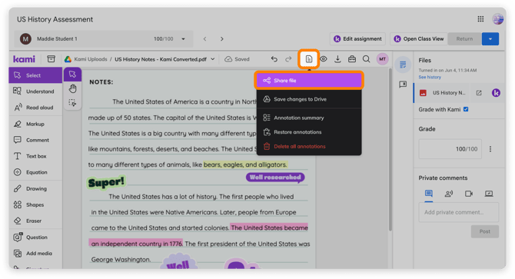Screen dimensions: 515x279
Task: Go to previous student submission
Action: click(205, 38)
